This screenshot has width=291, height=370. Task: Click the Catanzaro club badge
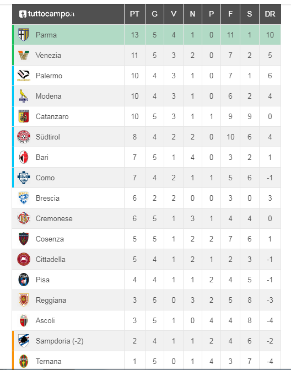24,116
